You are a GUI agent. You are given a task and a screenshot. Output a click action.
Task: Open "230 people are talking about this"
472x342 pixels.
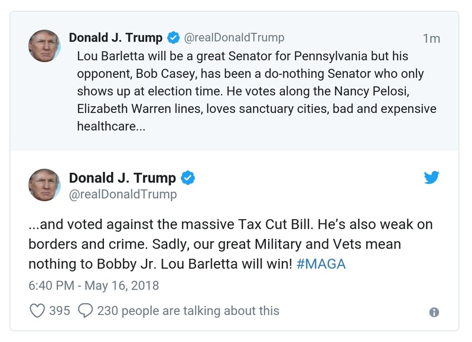[x=188, y=310]
